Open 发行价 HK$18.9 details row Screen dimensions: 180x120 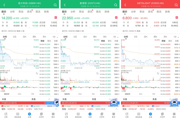[90, 31]
